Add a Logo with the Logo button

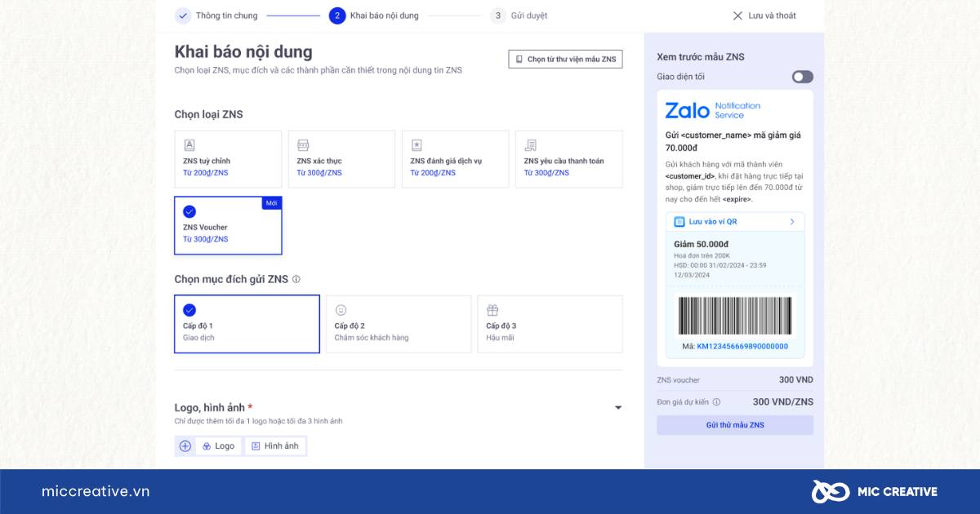coord(218,446)
